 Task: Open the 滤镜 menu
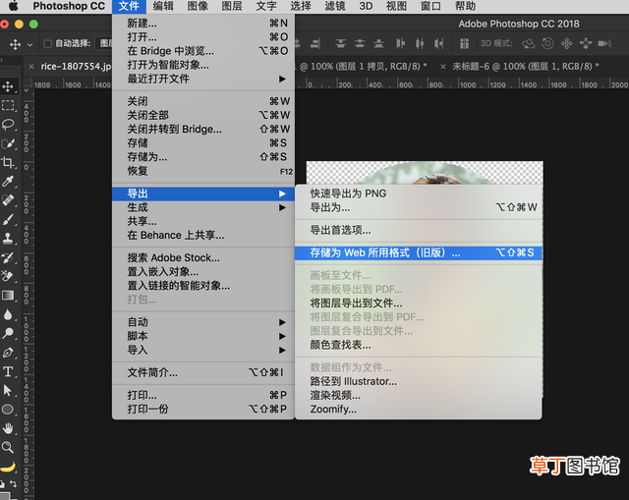click(335, 6)
